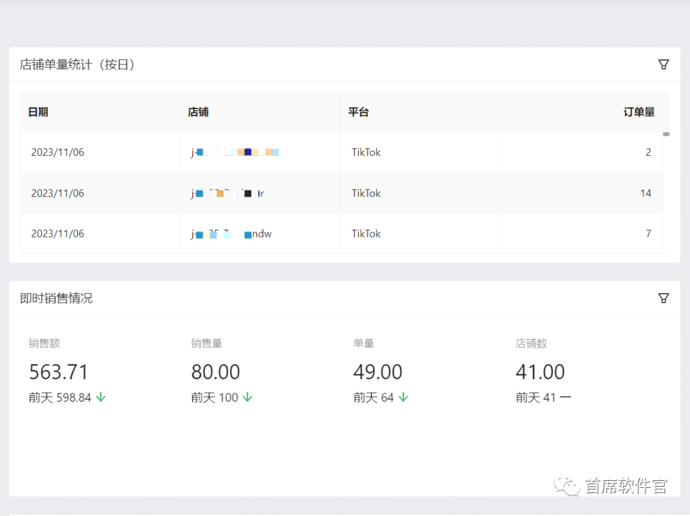This screenshot has width=690, height=516.
Task: Click the 单量 value 49.00
Action: [x=378, y=372]
